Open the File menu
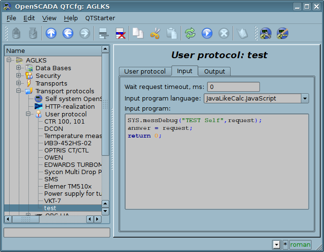 pos(11,18)
